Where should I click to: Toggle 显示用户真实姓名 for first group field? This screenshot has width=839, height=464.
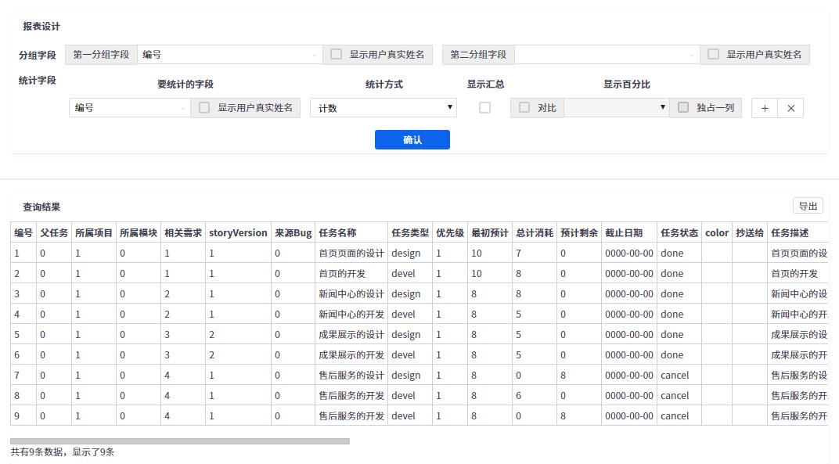coord(336,55)
